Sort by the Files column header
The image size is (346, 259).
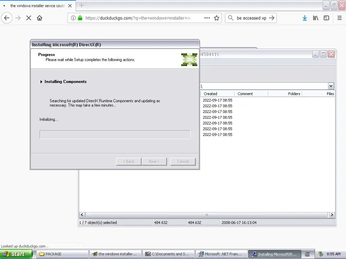coord(319,94)
